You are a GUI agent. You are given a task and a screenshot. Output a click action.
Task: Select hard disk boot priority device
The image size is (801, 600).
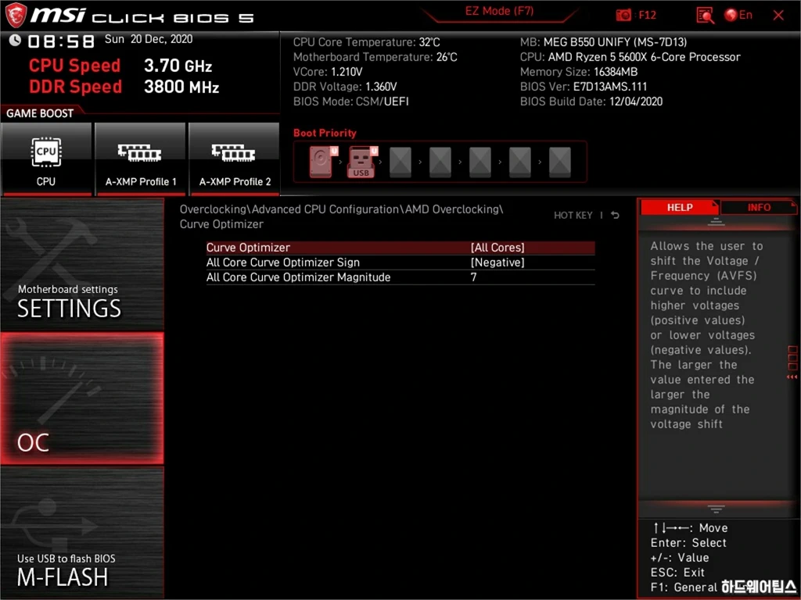pos(323,162)
